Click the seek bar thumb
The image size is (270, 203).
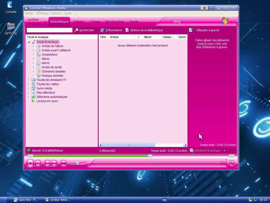point(150,156)
